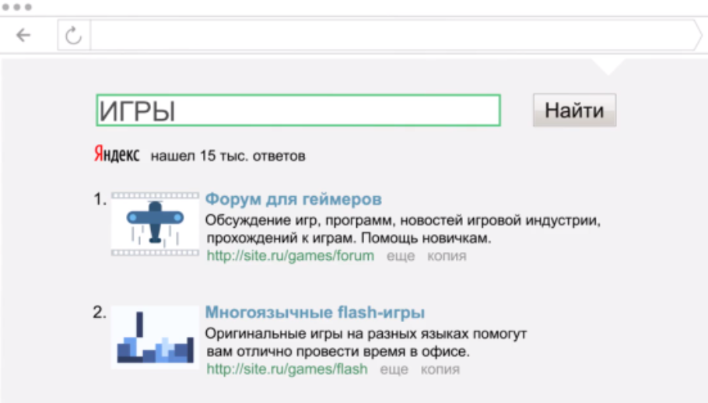Open the Форум для геймеров result title
The height and width of the screenshot is (403, 708).
click(x=293, y=199)
